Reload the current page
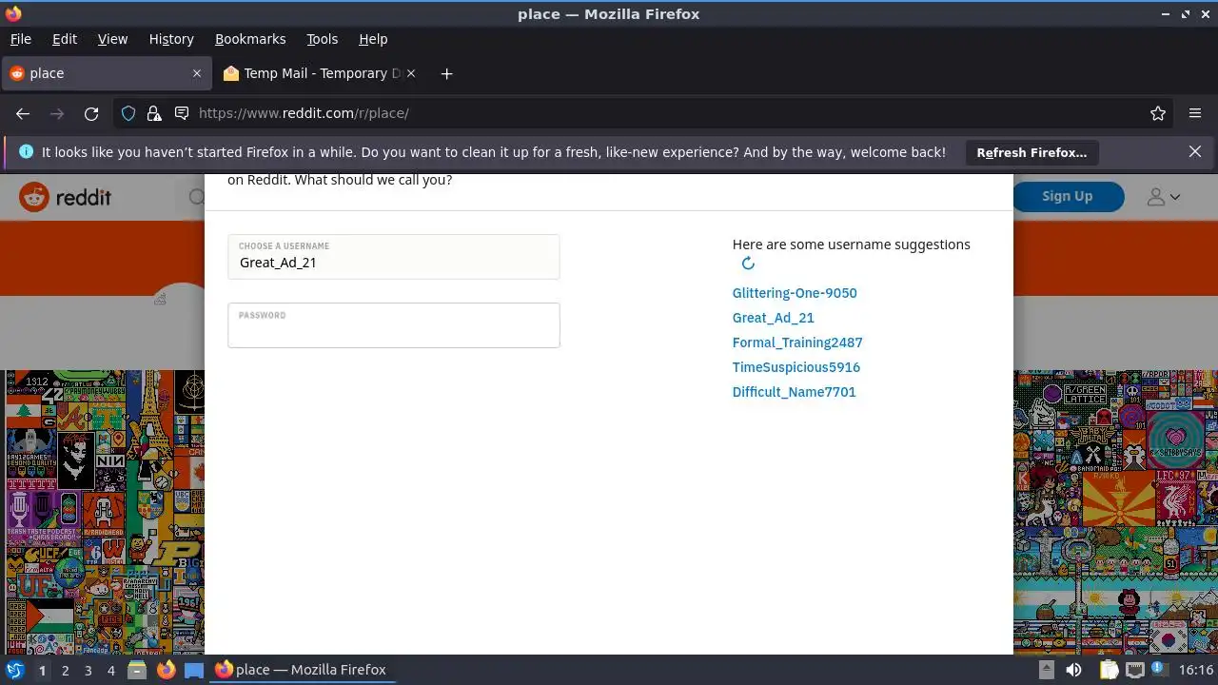Screen dimensions: 1218x685 [91, 113]
